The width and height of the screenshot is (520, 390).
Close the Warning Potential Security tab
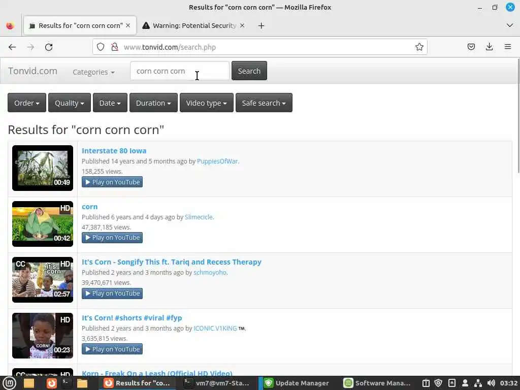click(x=242, y=25)
